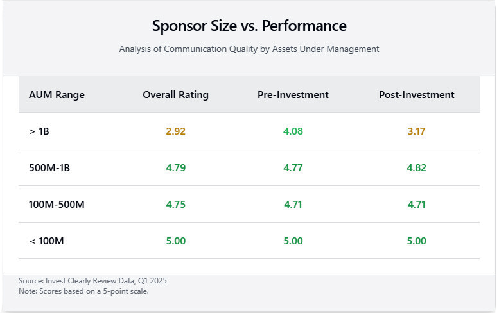Viewport: 499px width, 313px height.
Task: Select the 500M-1B row label
Action: (x=51, y=168)
